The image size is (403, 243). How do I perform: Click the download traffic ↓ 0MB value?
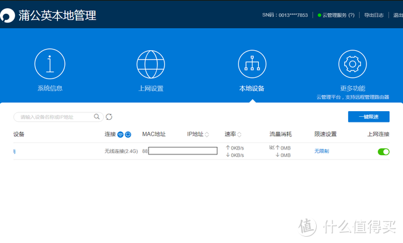[283, 155]
